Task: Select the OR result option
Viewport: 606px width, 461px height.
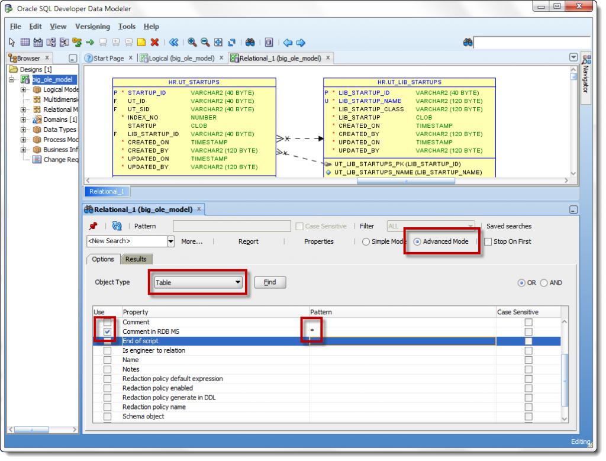Action: point(521,282)
